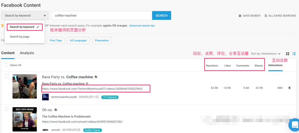Switch to list view layout icon

(x=294, y=54)
